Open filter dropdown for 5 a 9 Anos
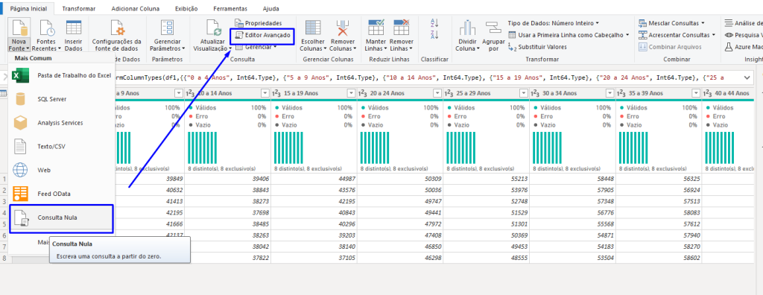The width and height of the screenshot is (763, 295). coord(179,93)
